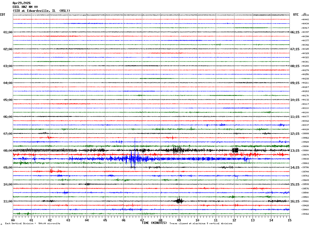Click the DC offset value '-39786'
310x227 pixels.
(x=305, y=168)
